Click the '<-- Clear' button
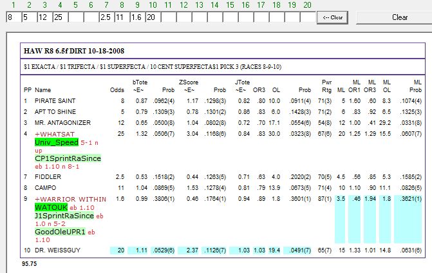This screenshot has height=273, width=432. pyautogui.click(x=332, y=17)
